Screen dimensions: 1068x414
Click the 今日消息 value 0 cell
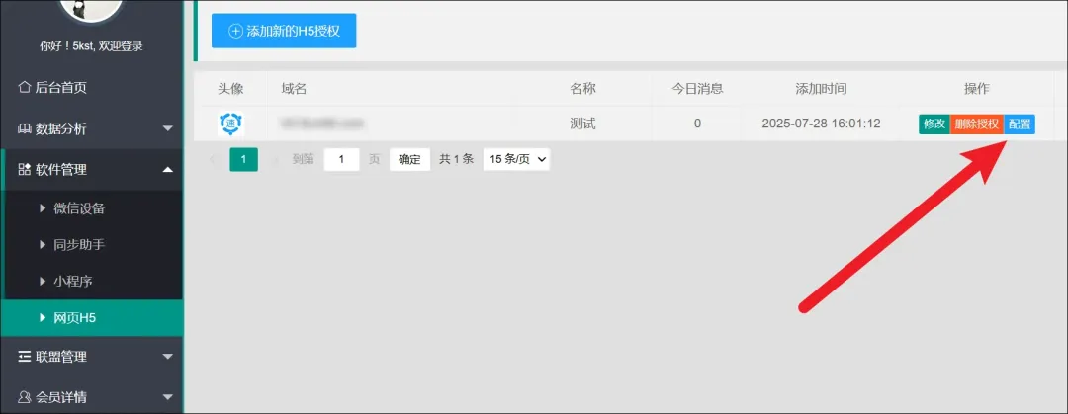point(697,124)
